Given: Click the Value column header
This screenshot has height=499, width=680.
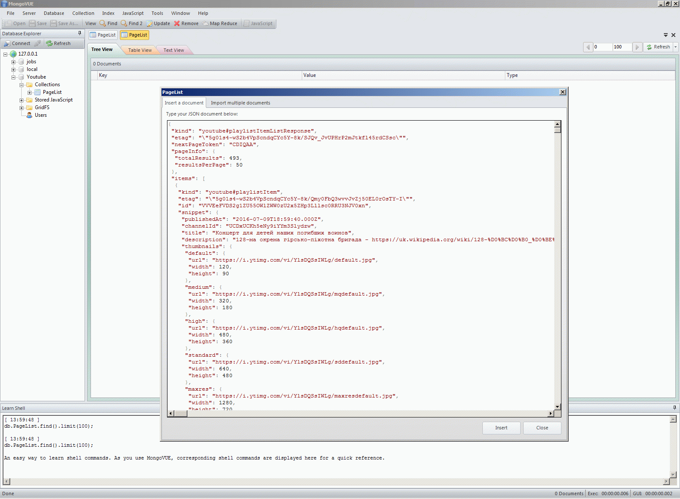Looking at the screenshot, I should pos(403,75).
